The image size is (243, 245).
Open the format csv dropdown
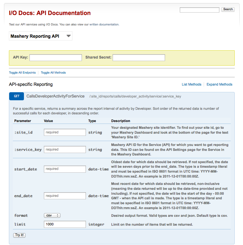pos(52,216)
